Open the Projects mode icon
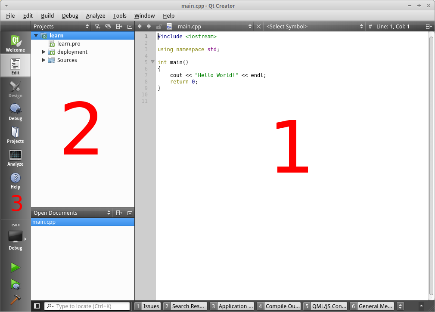 16,135
